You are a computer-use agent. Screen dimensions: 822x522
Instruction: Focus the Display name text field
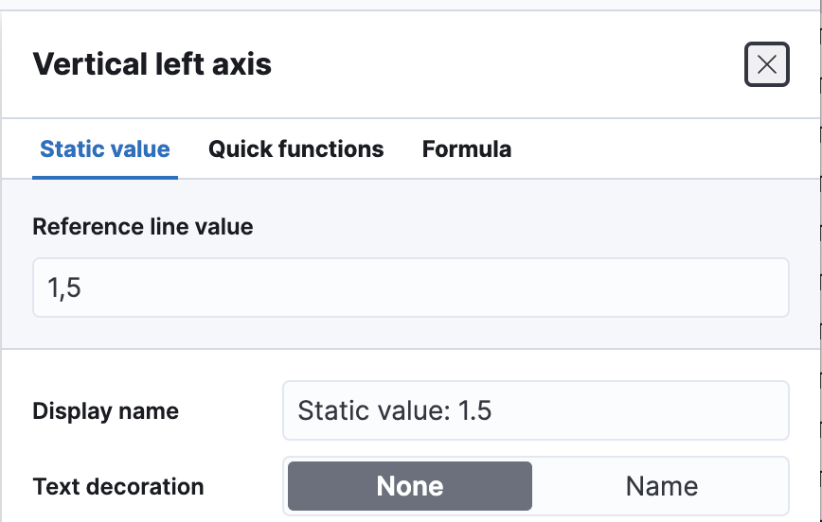tap(535, 410)
